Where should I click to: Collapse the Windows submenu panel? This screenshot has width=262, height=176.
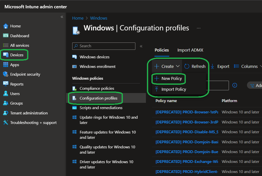tap(141, 46)
